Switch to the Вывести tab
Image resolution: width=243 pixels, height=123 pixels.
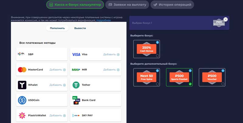(x=80, y=28)
